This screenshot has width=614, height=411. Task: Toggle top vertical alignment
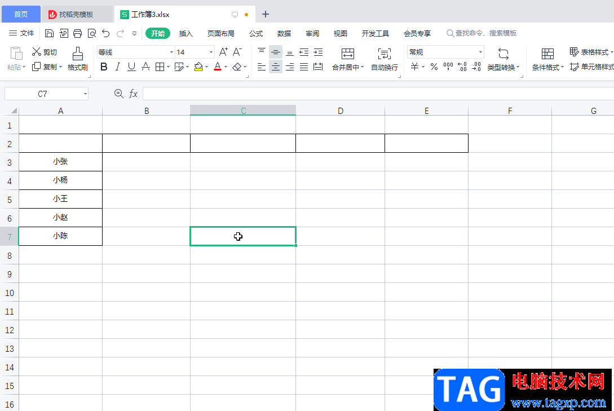[262, 52]
